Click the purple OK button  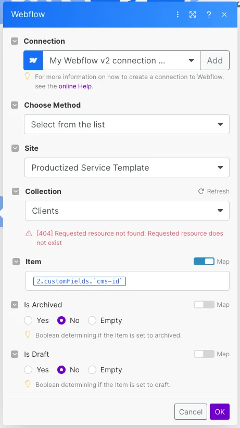[x=220, y=412]
